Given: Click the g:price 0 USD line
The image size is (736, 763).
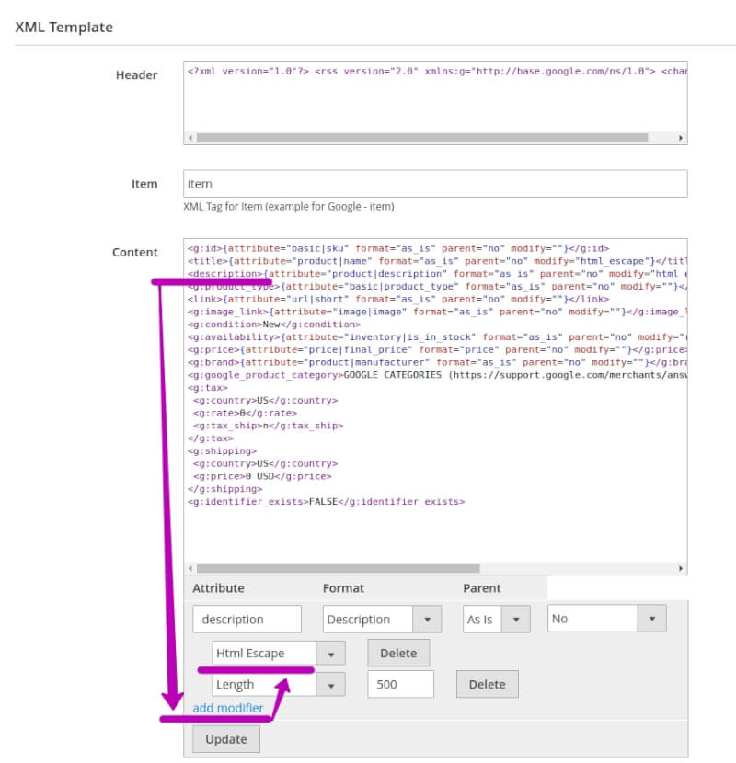Looking at the screenshot, I should (x=262, y=476).
